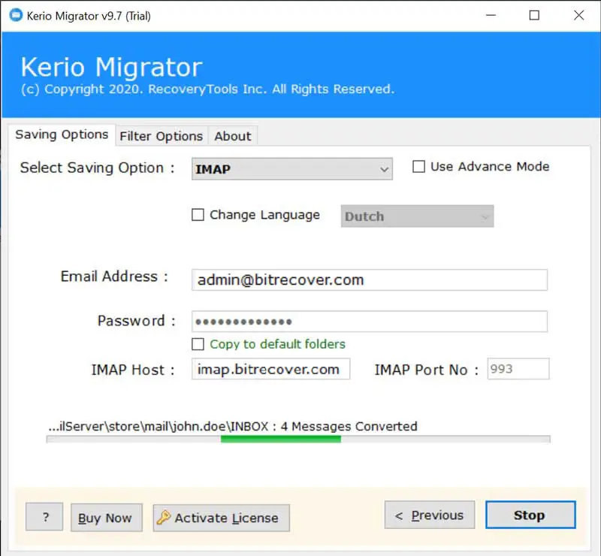Viewport: 601px width, 556px height.
Task: Click into the Password field
Action: tap(370, 322)
